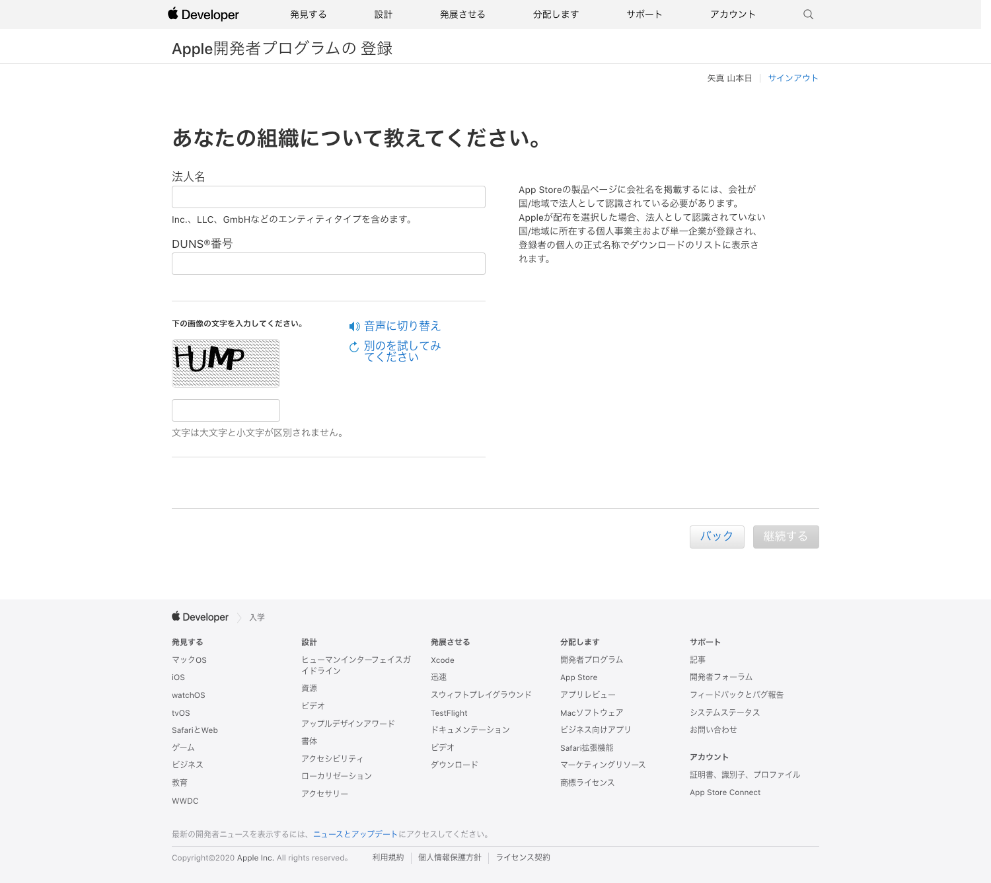Viewport: 991px width, 883px height.
Task: Click the 音声に切り替え link
Action: [402, 326]
